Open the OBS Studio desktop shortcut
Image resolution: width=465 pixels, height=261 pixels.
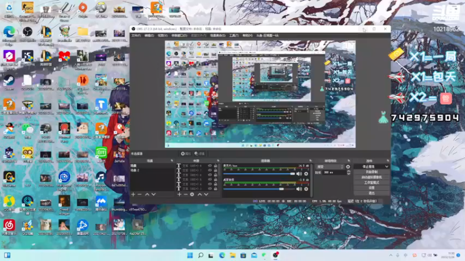[x=27, y=33]
